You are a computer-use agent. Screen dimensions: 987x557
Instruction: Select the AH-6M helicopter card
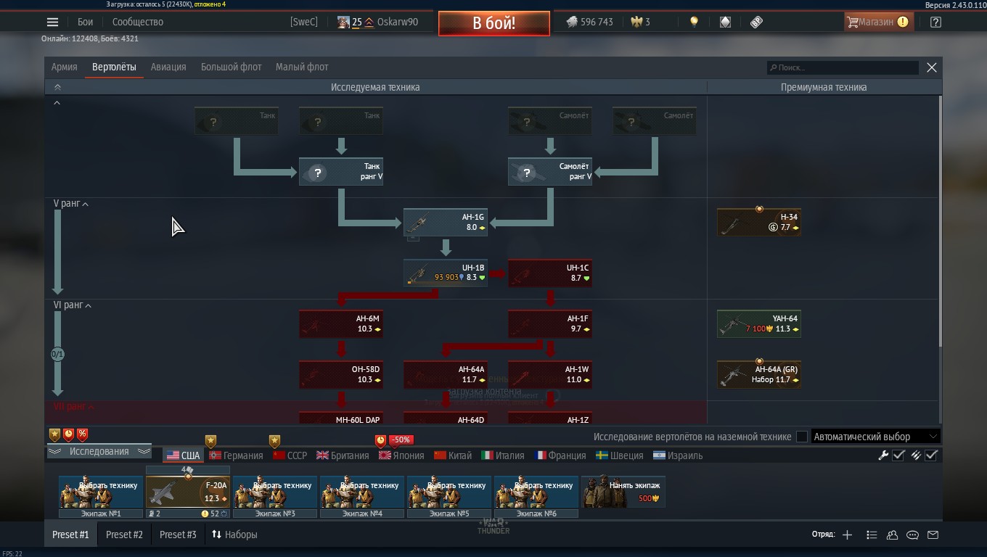pos(341,323)
